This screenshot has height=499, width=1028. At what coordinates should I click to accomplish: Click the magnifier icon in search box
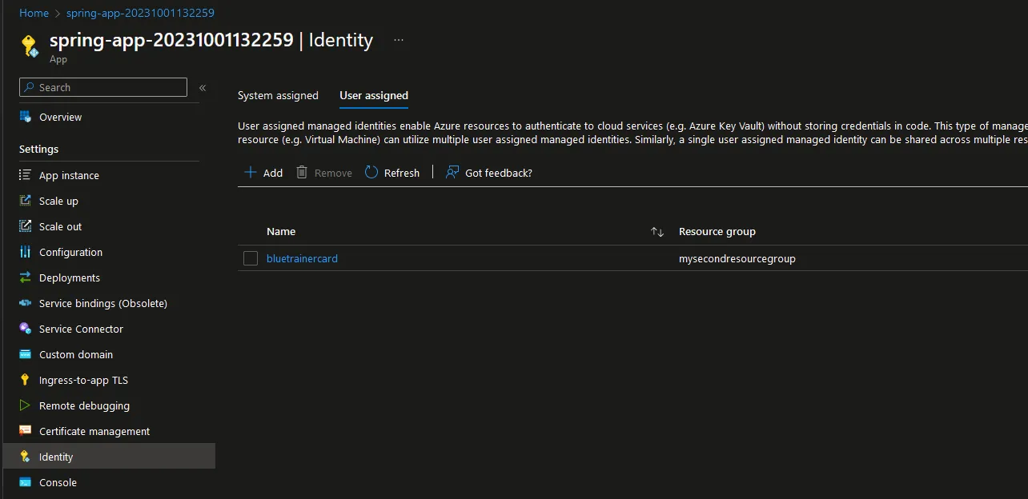pos(29,87)
